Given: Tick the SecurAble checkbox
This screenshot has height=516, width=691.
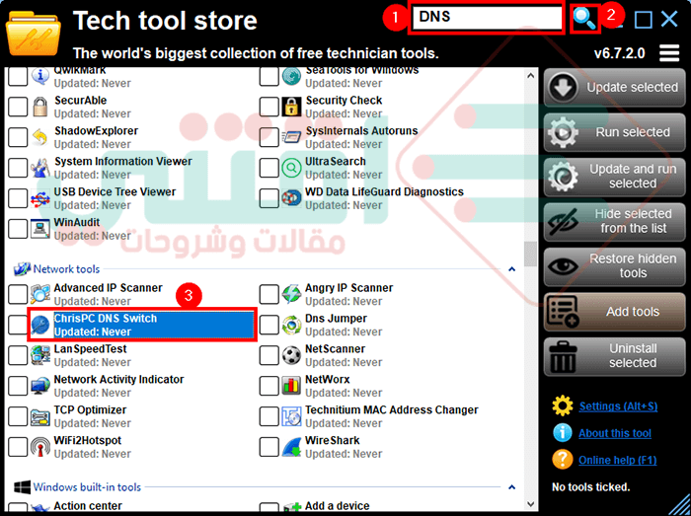Looking at the screenshot, I should (18, 107).
